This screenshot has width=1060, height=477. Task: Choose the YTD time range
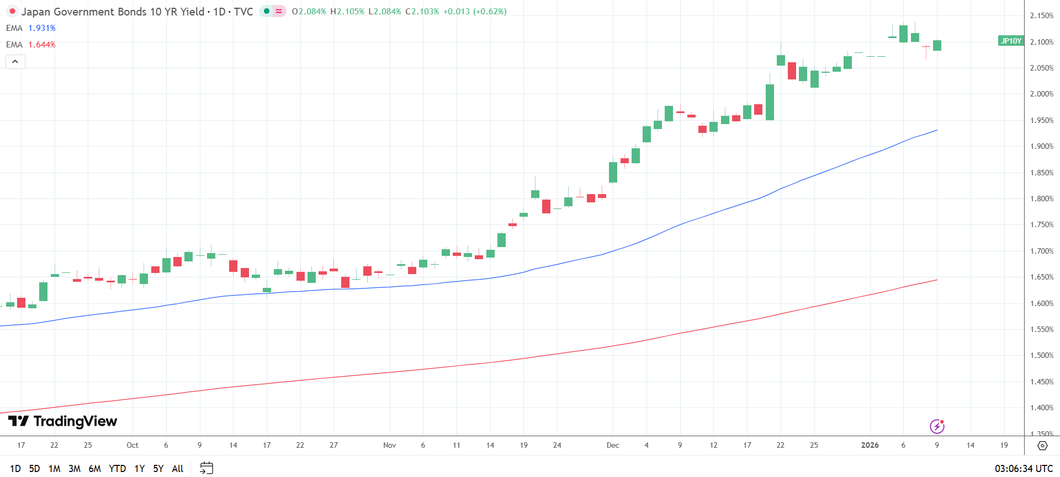[x=117, y=469]
